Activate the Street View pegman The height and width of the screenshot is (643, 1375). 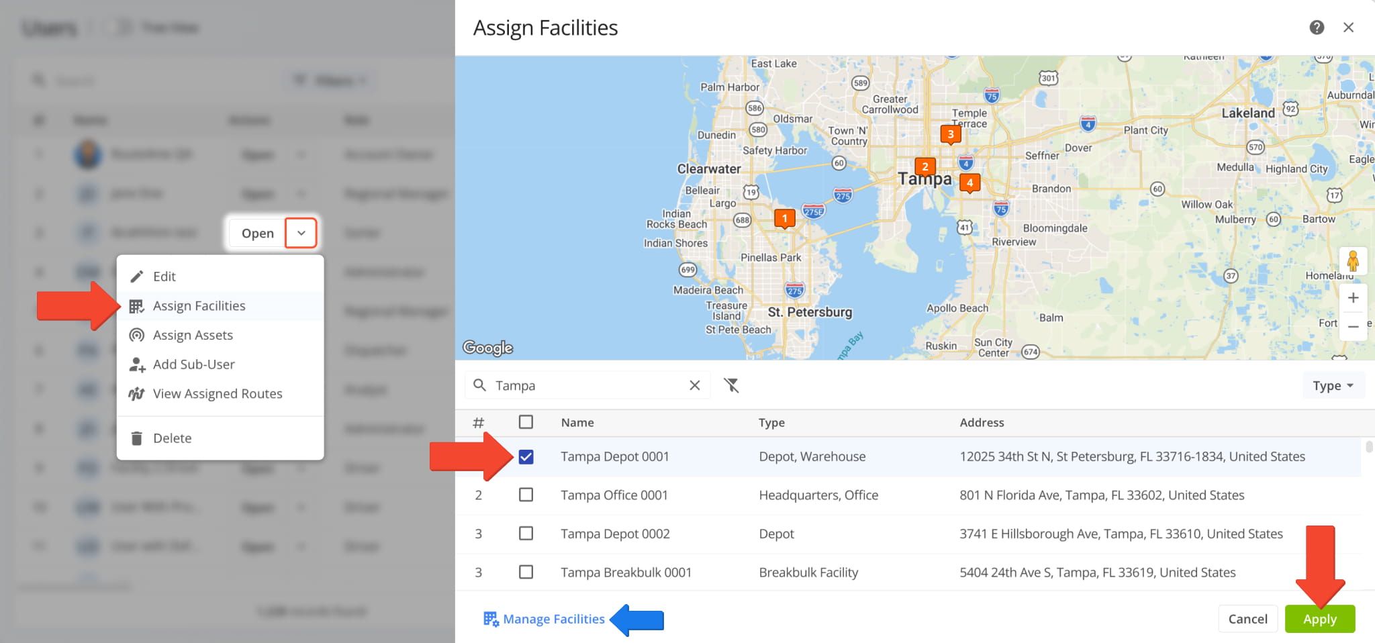tap(1353, 261)
